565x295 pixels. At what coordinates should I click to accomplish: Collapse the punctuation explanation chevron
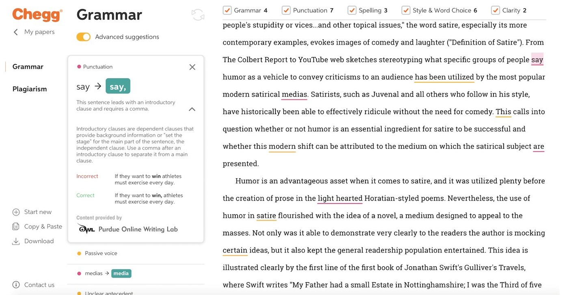(192, 109)
